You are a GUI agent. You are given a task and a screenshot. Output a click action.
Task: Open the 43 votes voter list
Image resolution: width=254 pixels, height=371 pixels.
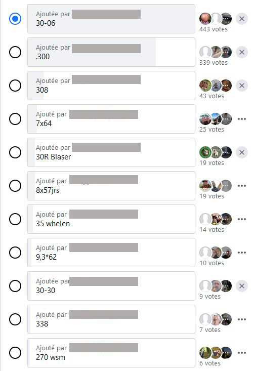click(x=216, y=86)
